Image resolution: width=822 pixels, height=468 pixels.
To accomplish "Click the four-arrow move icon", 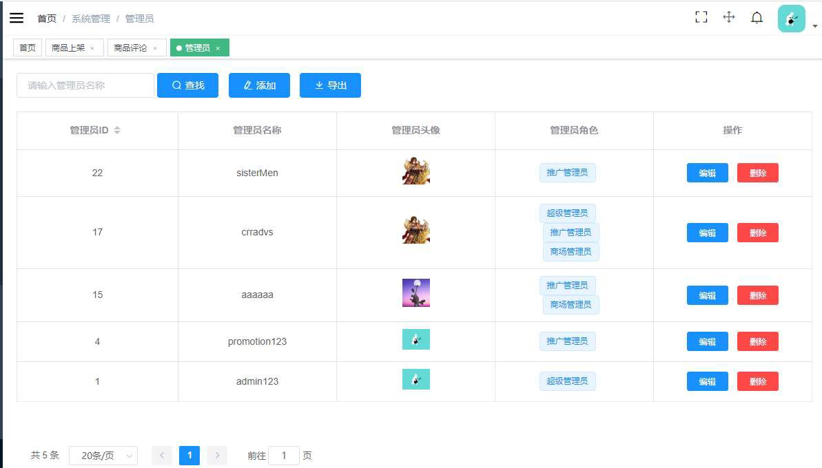I will click(x=729, y=17).
